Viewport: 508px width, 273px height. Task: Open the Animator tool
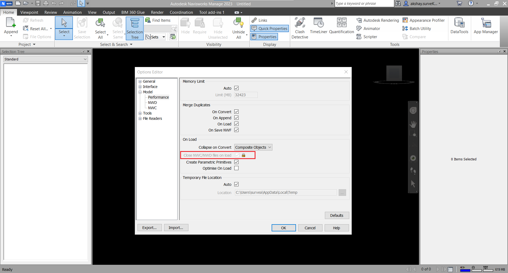click(x=368, y=28)
